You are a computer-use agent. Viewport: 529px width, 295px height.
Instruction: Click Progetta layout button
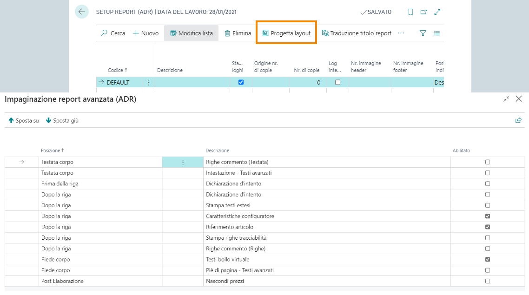click(x=286, y=33)
